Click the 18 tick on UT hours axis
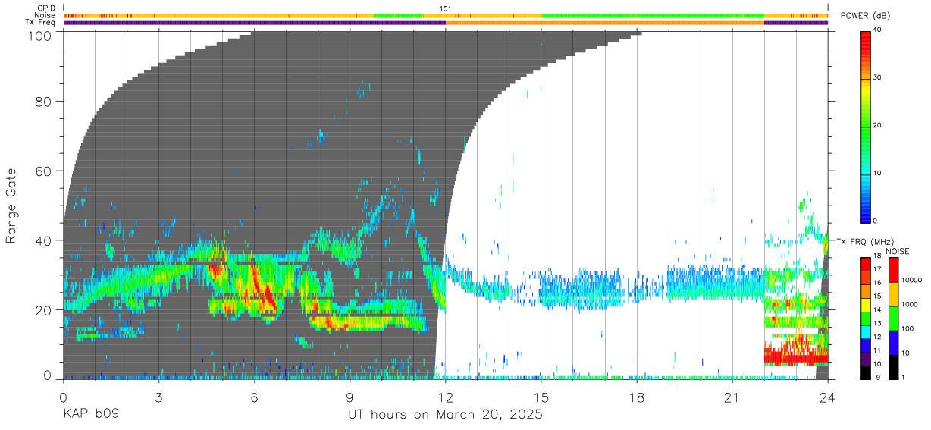Viewport: 931px width, 430px height. pyautogui.click(x=637, y=398)
